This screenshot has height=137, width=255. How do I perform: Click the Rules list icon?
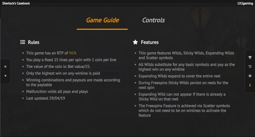23,42
